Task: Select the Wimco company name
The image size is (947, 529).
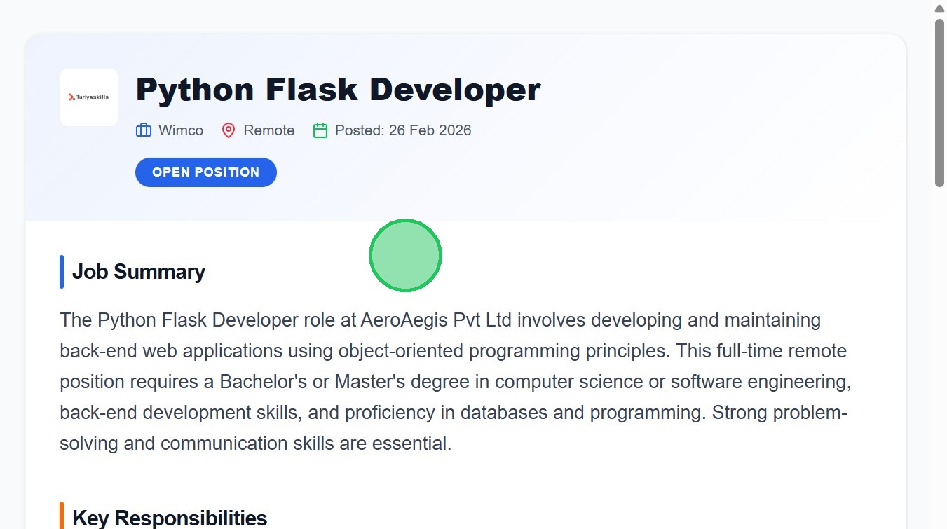Action: click(x=181, y=130)
